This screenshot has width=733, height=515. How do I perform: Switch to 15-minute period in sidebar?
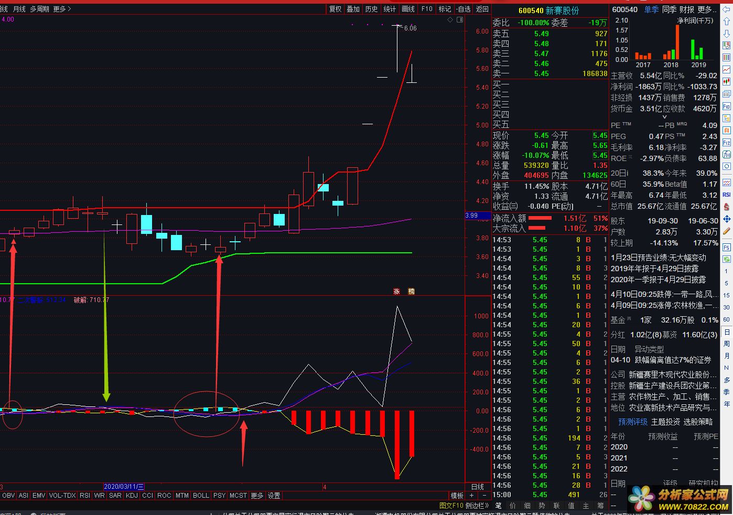[x=727, y=295]
